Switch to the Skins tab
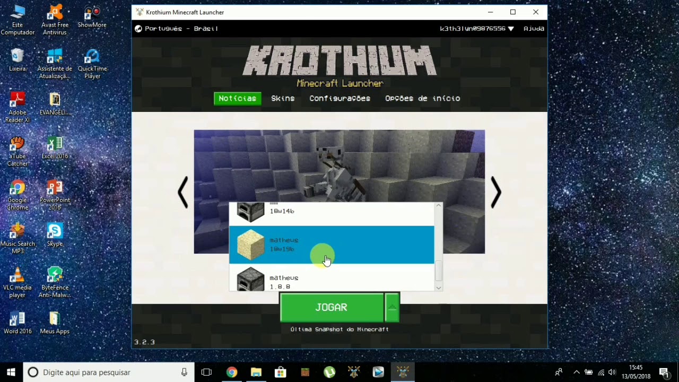Viewport: 679px width, 382px height. coord(283,98)
